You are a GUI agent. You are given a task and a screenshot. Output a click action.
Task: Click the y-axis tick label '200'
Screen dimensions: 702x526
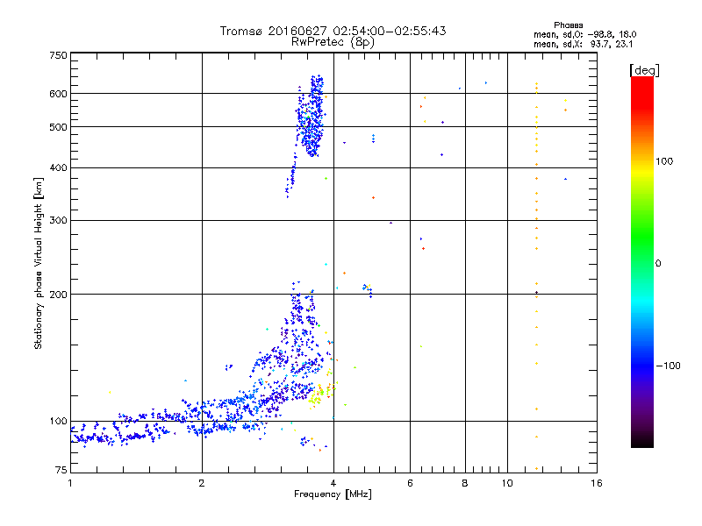(x=58, y=295)
